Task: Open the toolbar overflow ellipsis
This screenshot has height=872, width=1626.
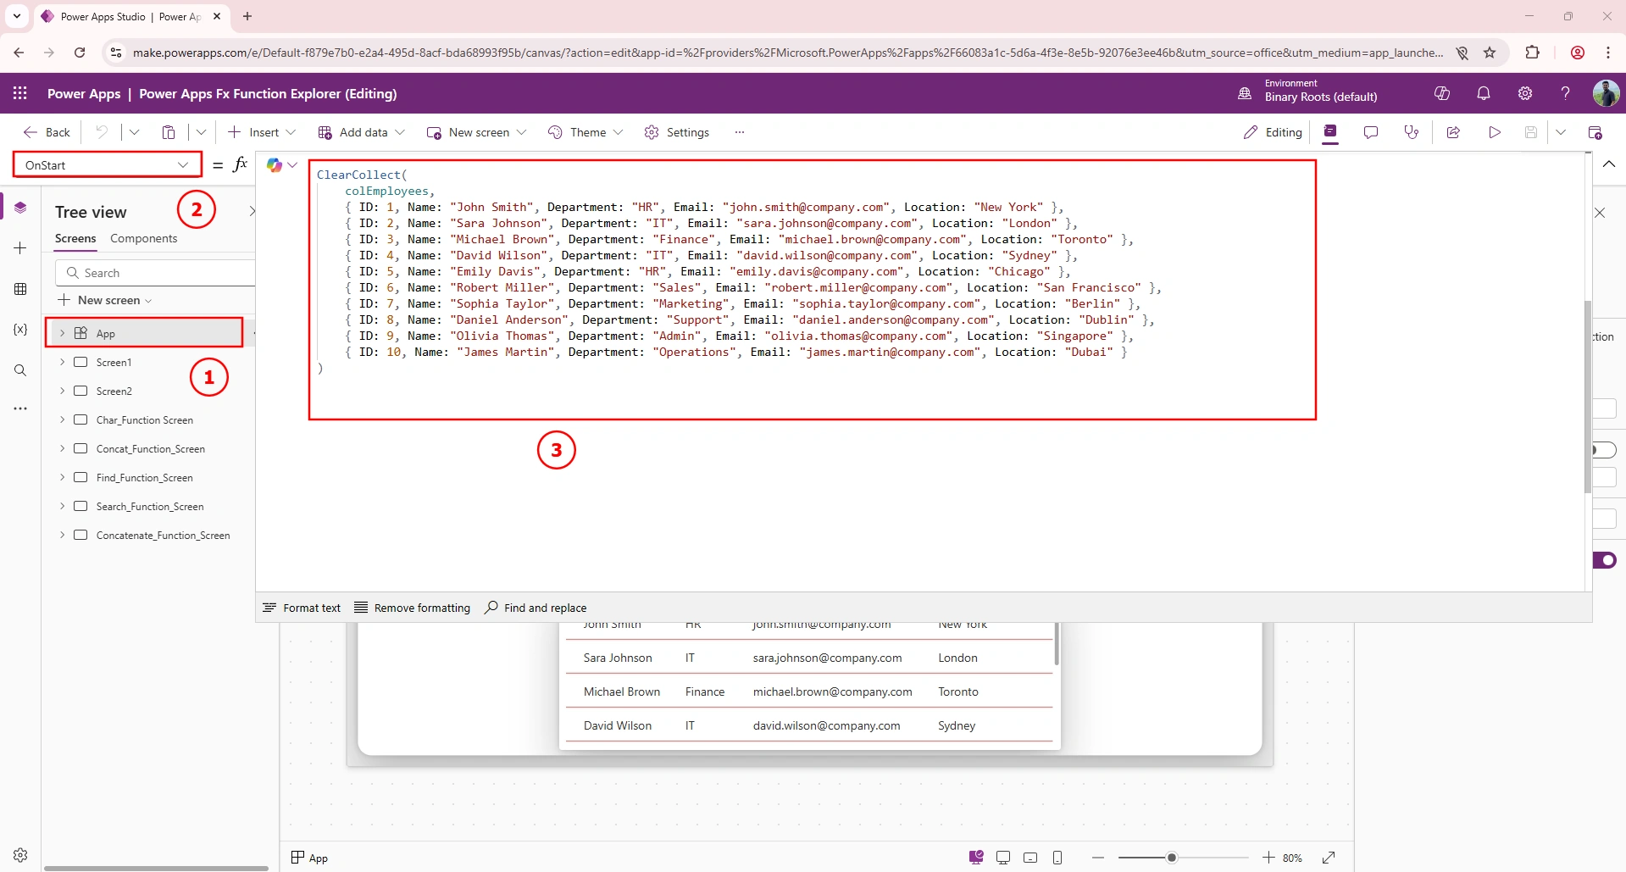Action: point(740,132)
